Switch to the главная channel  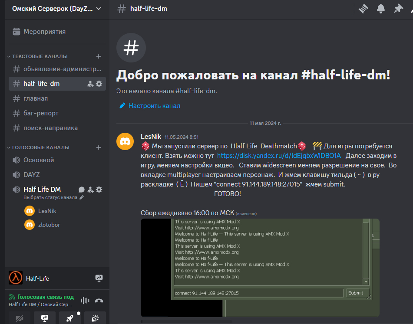pos(57,98)
